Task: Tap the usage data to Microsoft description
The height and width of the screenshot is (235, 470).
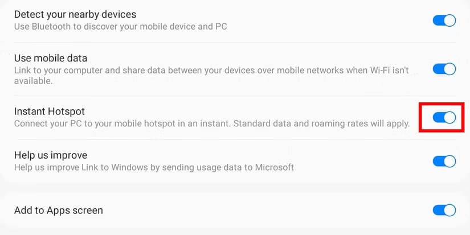Action: pyautogui.click(x=154, y=167)
